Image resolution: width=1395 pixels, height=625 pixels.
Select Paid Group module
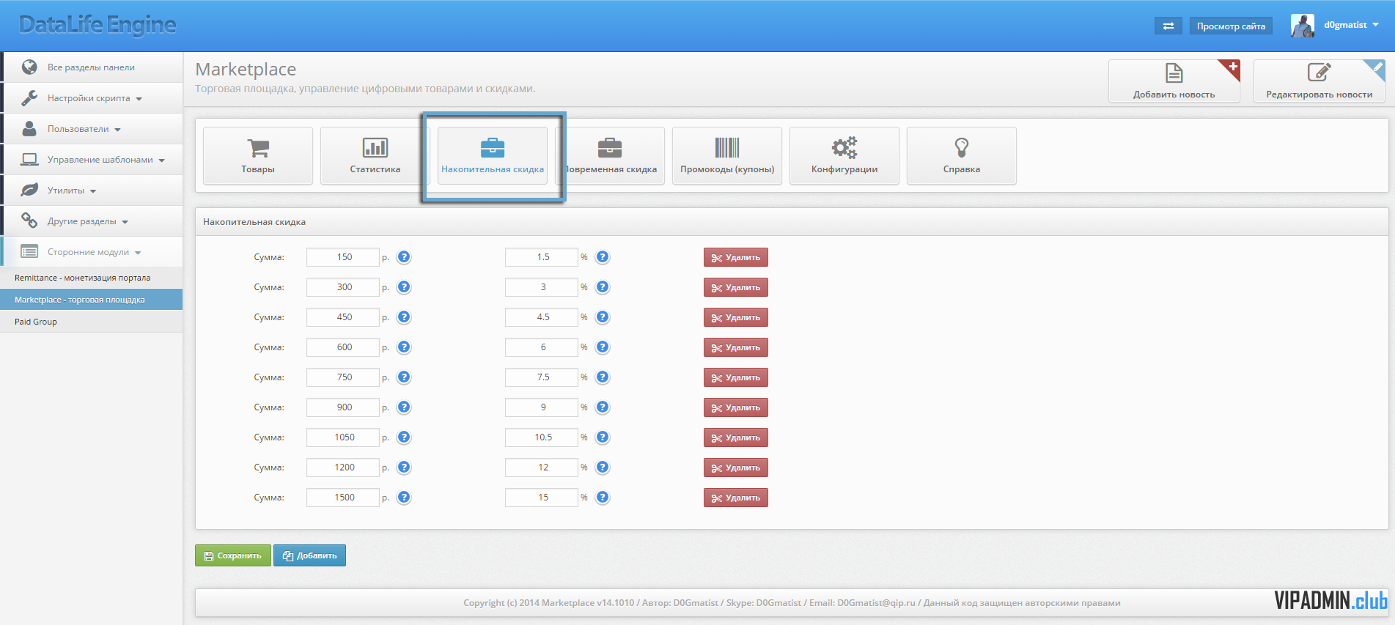point(92,322)
